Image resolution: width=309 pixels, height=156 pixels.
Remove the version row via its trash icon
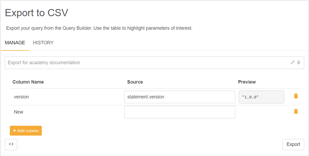click(x=296, y=96)
